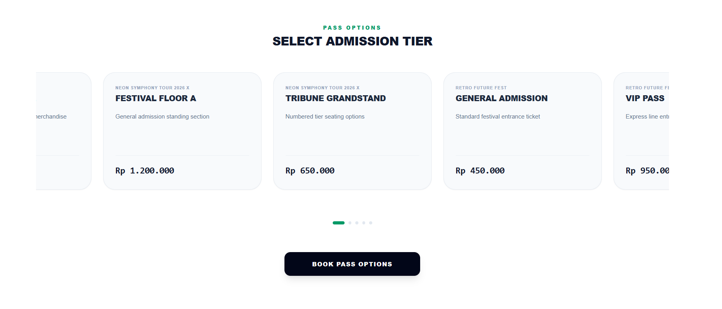Choose the VIP Pass tier title
This screenshot has width=722, height=309.
[x=645, y=98]
